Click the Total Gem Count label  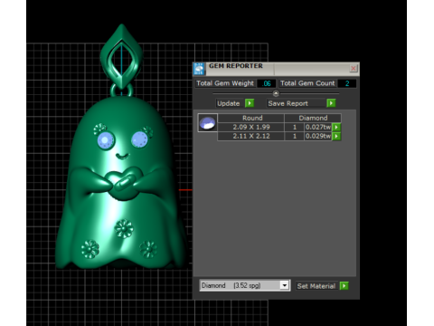[x=307, y=83]
